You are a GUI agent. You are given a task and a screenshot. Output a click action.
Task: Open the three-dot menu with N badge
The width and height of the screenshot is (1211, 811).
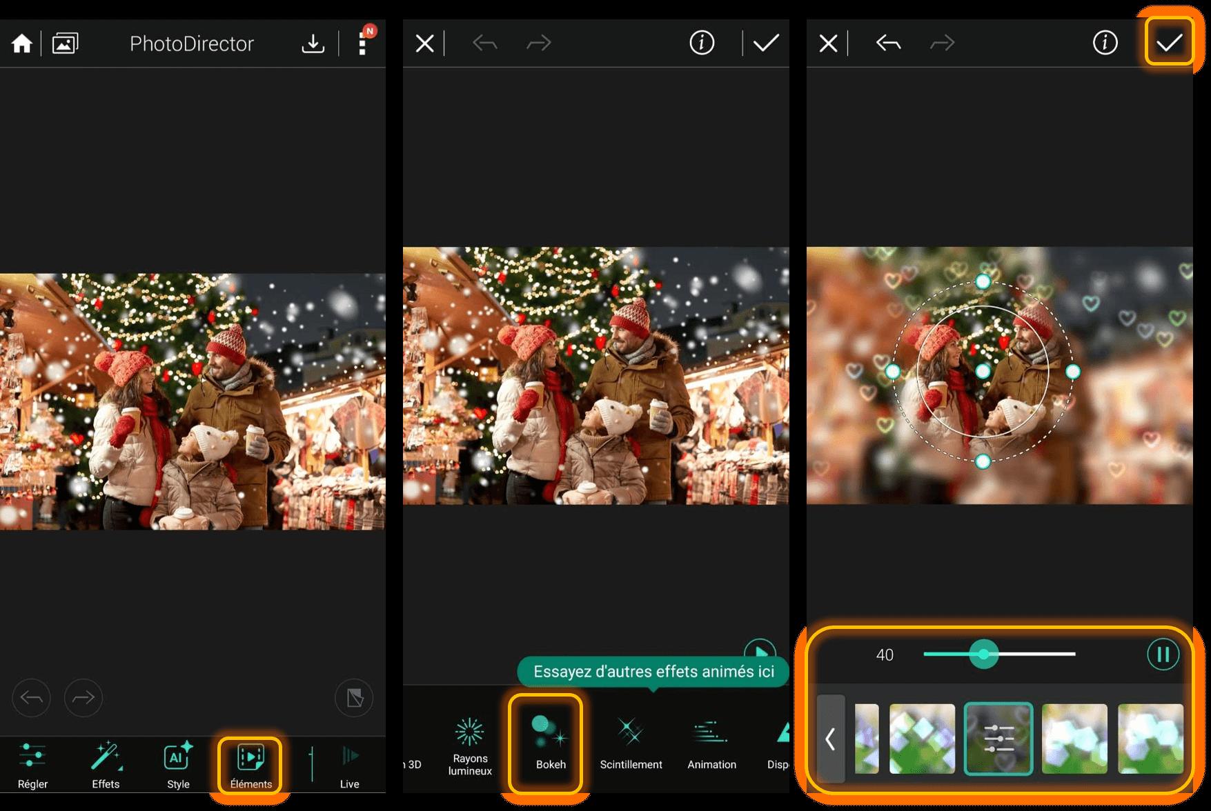pos(363,43)
